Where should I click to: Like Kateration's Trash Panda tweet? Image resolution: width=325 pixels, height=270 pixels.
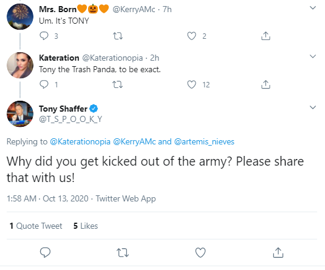(x=191, y=84)
